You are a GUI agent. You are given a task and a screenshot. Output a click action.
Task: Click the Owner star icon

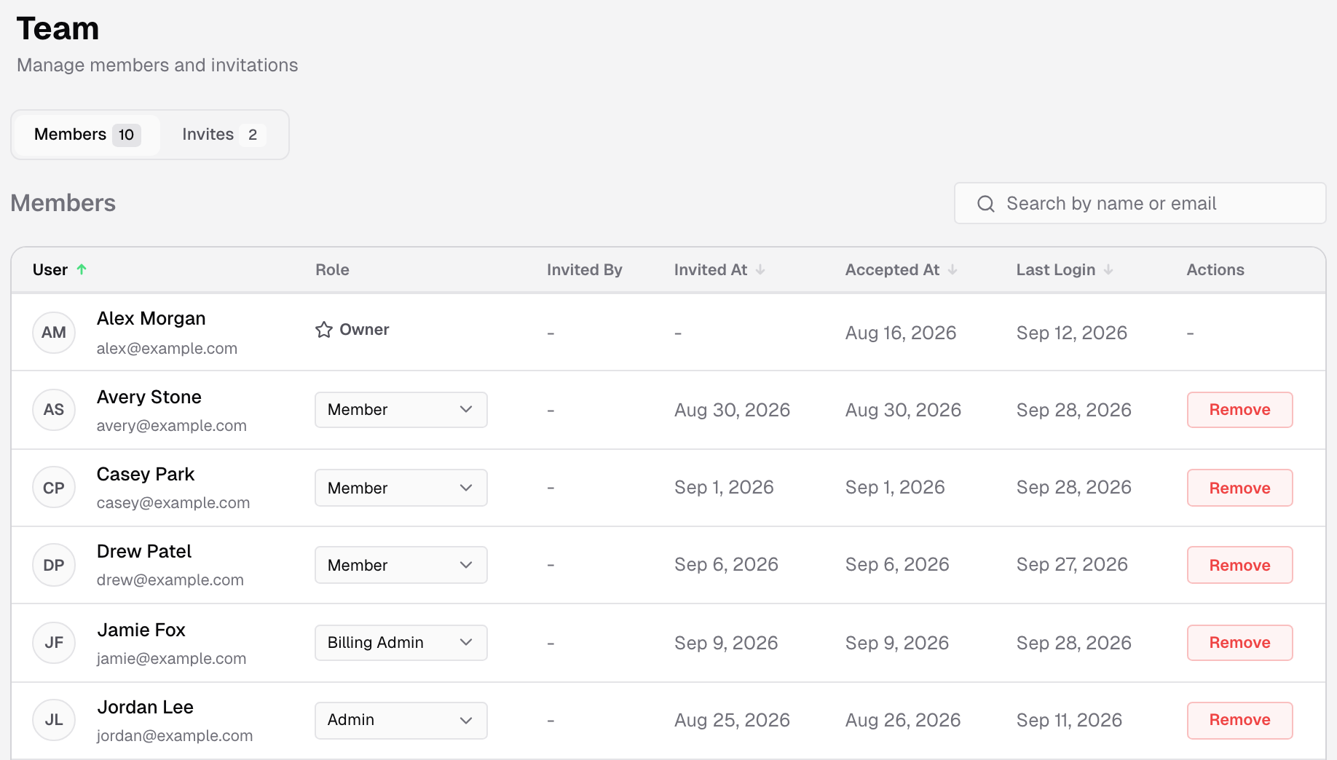coord(324,330)
